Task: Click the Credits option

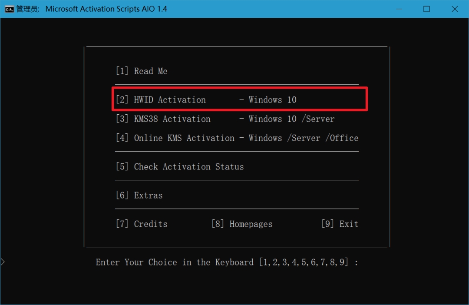Action: pos(141,224)
